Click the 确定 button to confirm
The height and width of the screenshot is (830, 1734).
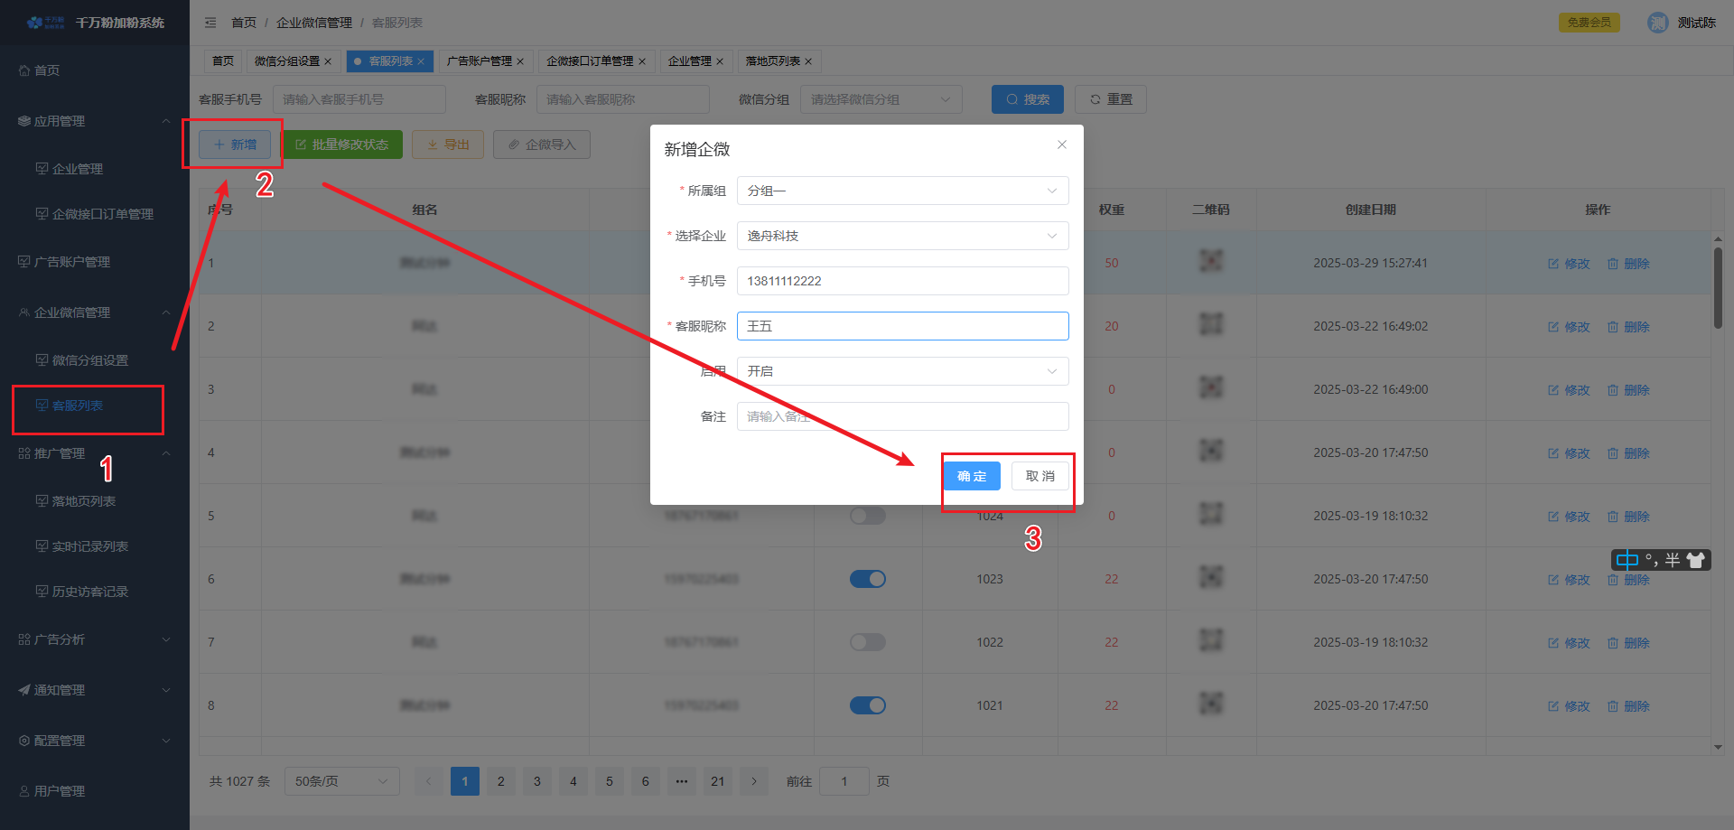click(x=972, y=476)
